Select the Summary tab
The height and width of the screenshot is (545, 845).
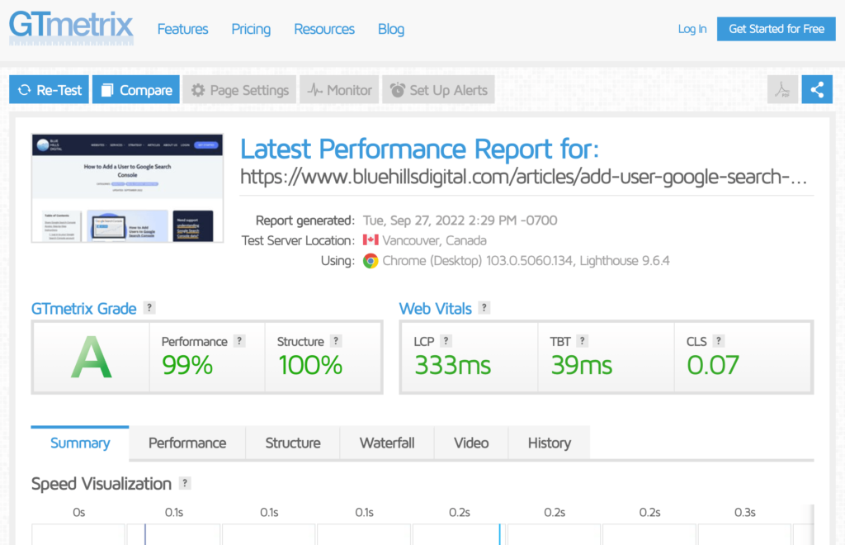[80, 443]
